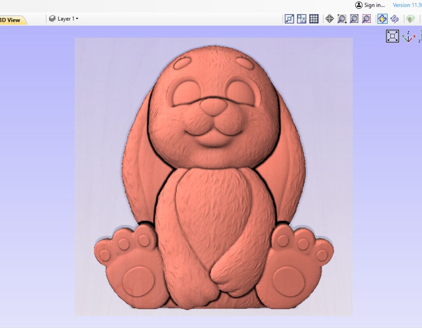Select the Pan view tool
Viewport: 422px width, 328px height.
click(x=329, y=18)
